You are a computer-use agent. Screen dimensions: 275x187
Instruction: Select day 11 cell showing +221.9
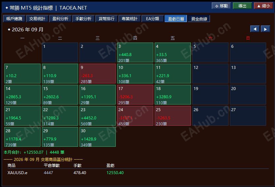(x=173, y=74)
